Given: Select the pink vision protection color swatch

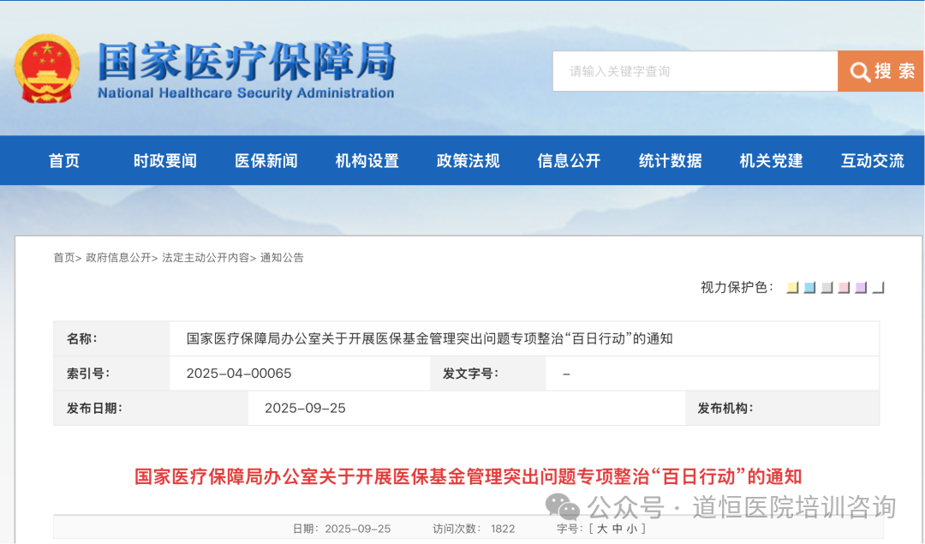Looking at the screenshot, I should [843, 286].
